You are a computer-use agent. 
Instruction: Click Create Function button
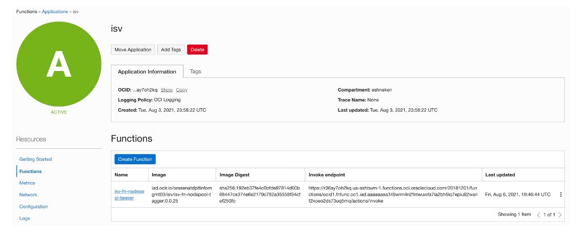(x=135, y=159)
